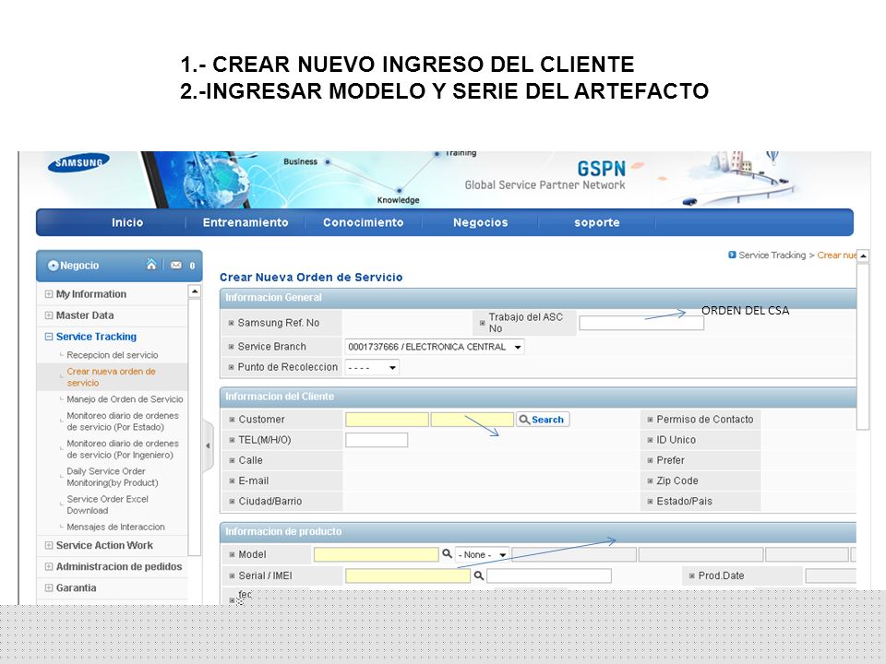Click the Zip Code label
This screenshot has width=886, height=664.
coord(676,481)
